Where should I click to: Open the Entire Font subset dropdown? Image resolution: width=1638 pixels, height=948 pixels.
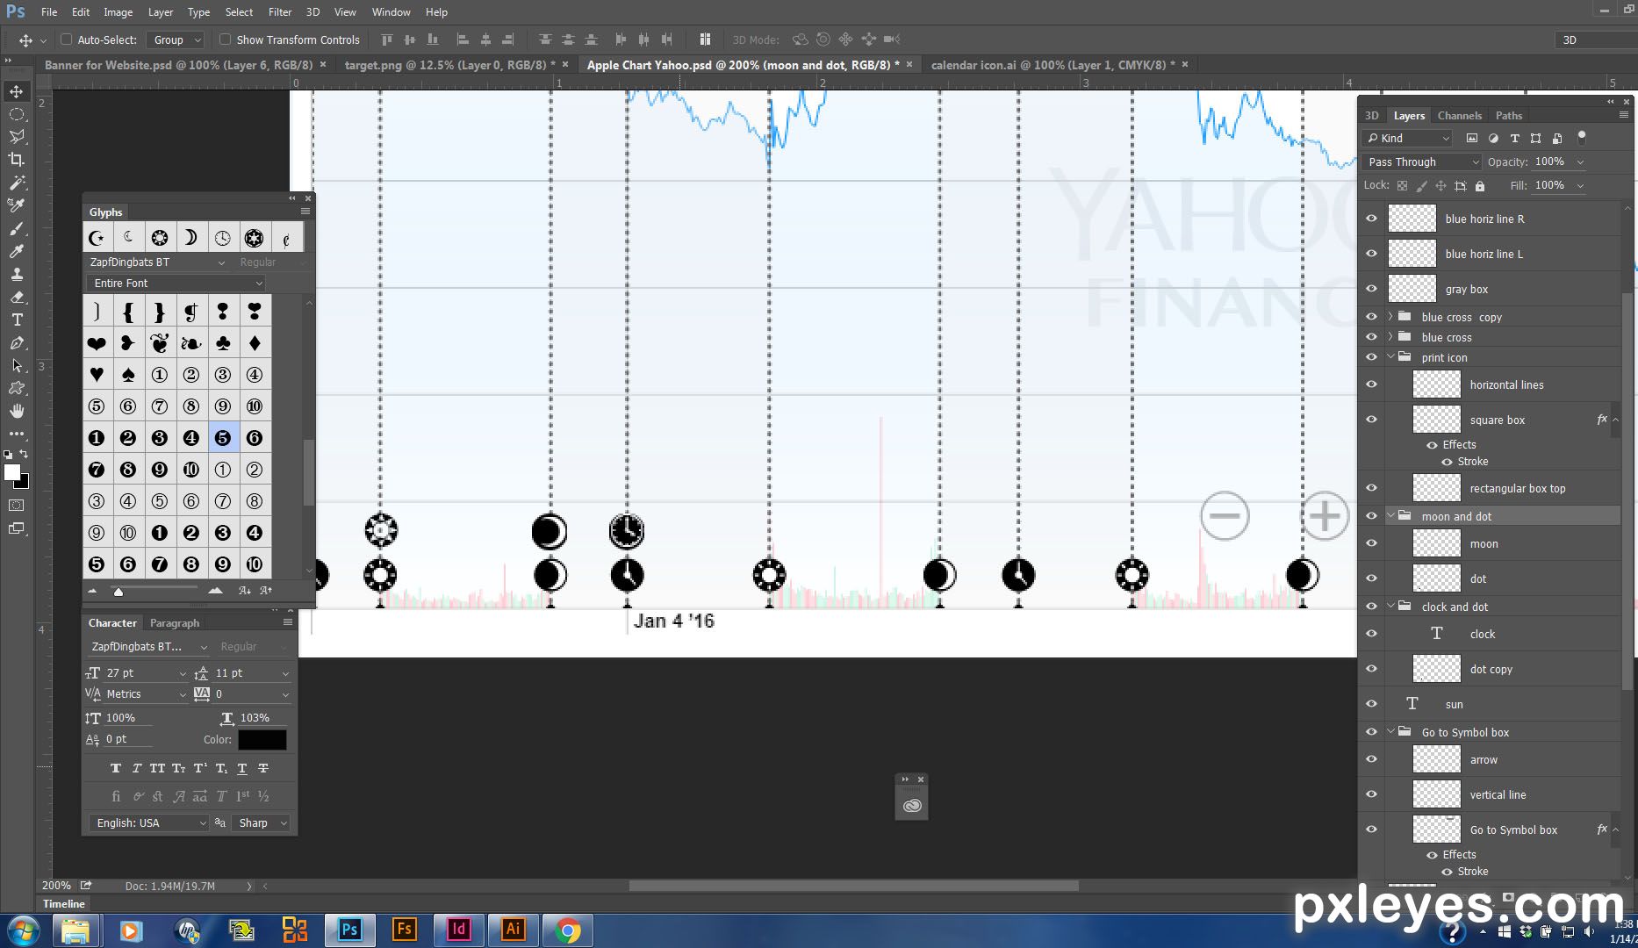[x=176, y=284]
